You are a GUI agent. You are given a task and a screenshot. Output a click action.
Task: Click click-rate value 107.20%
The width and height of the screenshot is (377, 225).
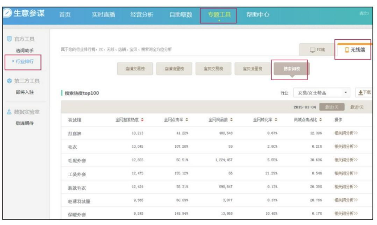(181, 147)
